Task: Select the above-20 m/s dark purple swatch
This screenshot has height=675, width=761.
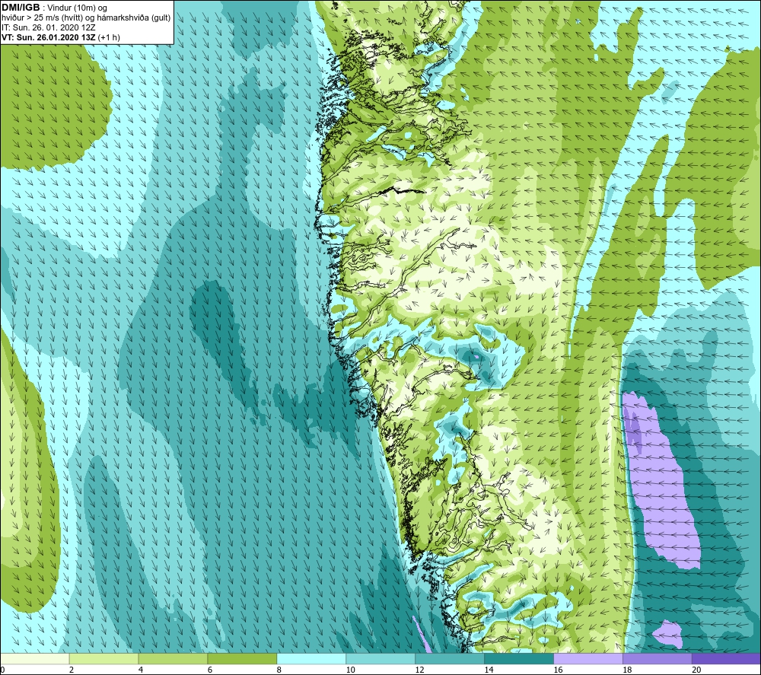Action: coord(727,658)
